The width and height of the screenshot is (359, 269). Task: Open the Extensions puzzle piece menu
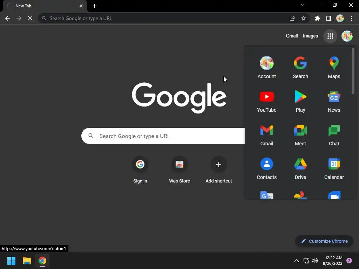(x=317, y=18)
